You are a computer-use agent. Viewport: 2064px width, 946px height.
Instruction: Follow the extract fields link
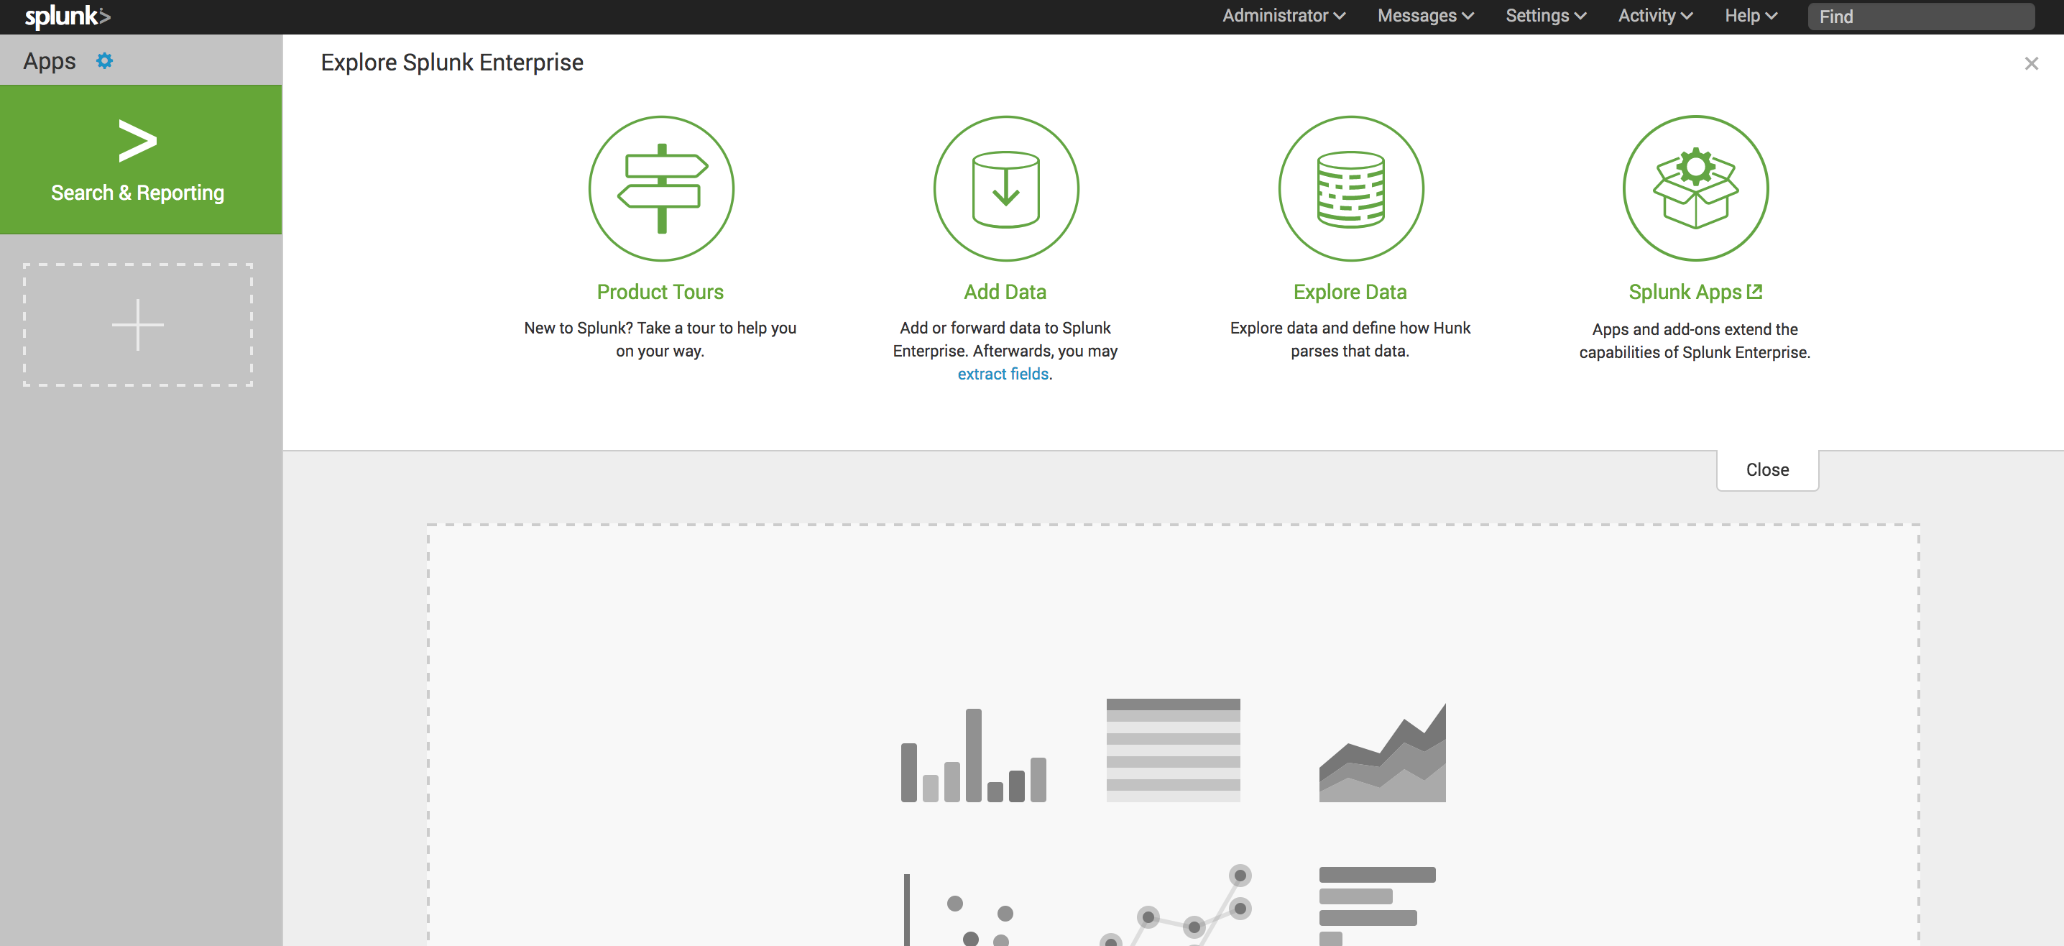tap(1003, 375)
